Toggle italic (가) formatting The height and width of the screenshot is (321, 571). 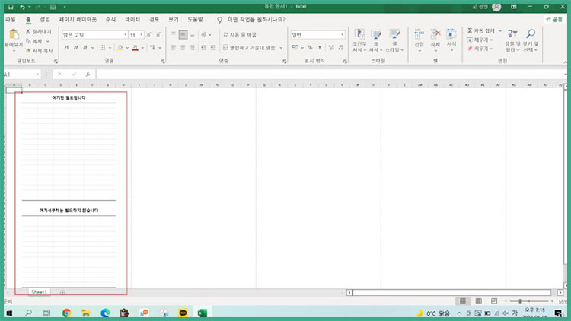75,48
